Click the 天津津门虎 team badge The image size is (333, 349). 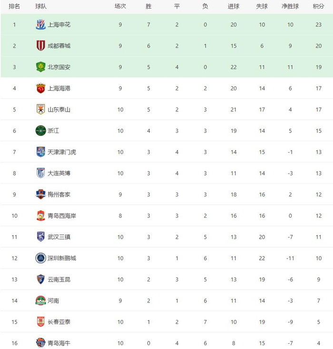pyautogui.click(x=41, y=152)
